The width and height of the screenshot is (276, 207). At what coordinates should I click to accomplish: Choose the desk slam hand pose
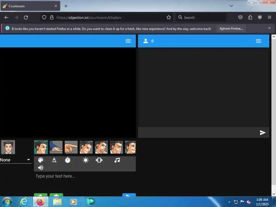point(56,147)
